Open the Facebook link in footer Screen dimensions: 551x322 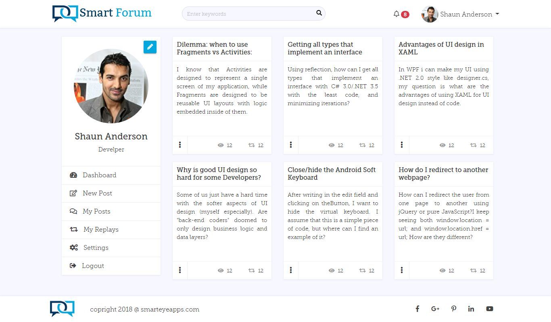417,309
